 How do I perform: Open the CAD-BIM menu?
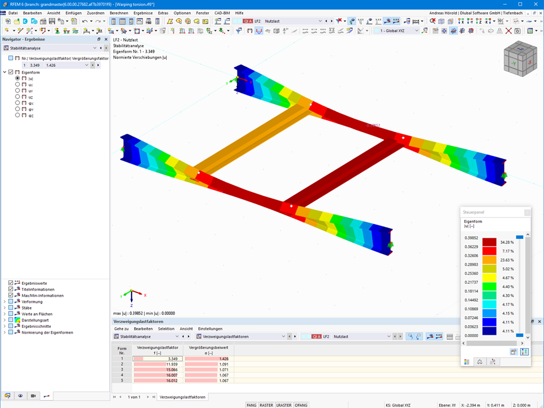(222, 13)
